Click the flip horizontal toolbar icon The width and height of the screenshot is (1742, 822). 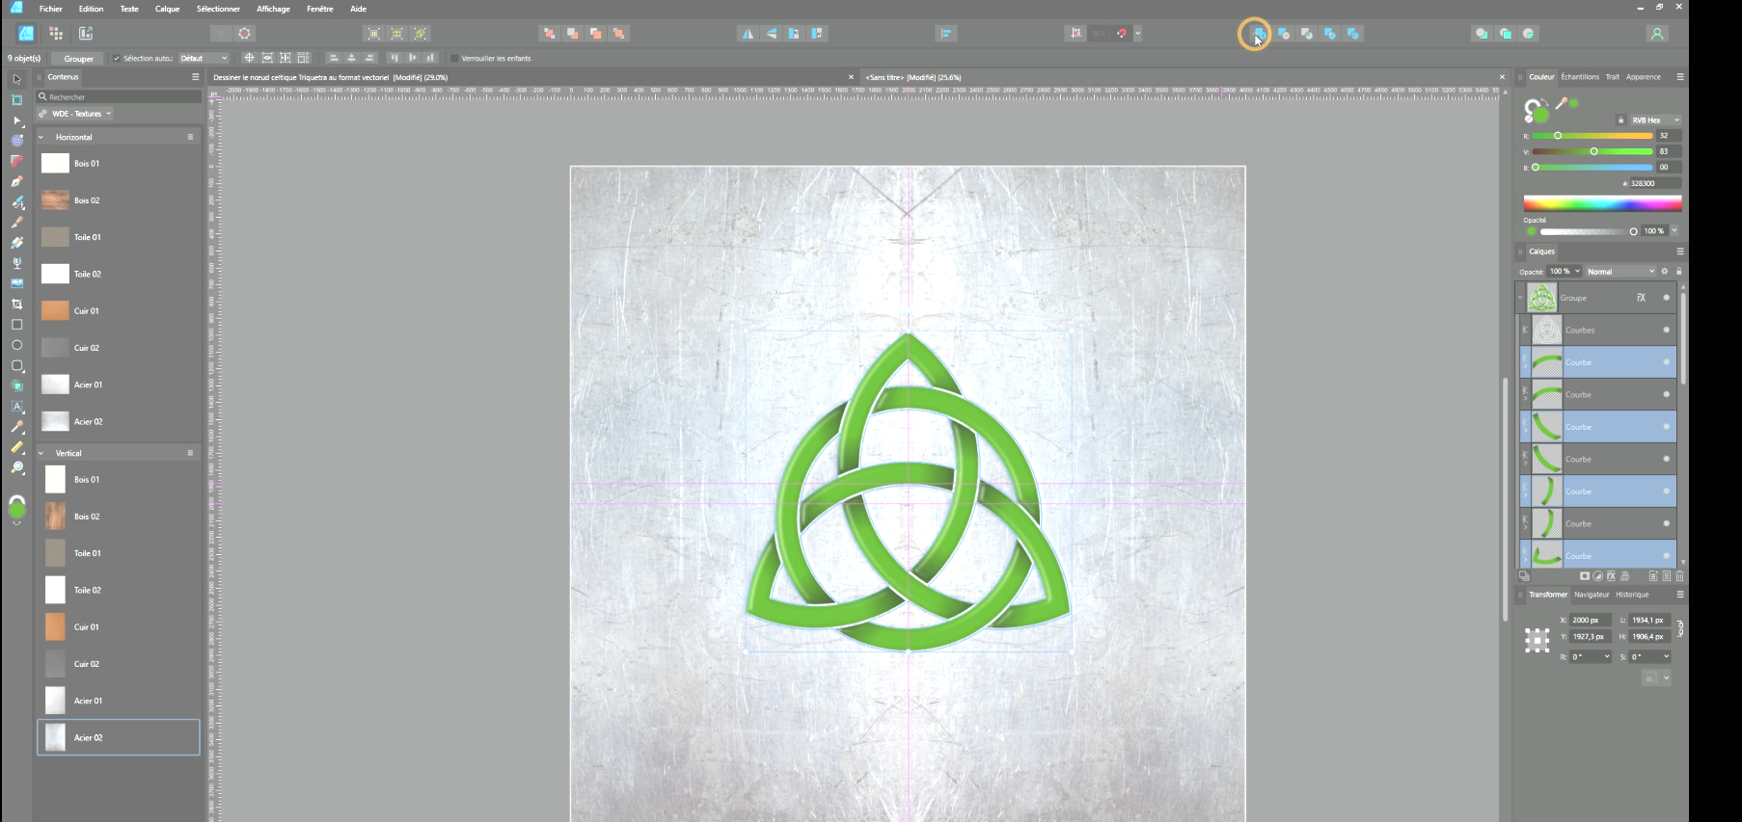tap(748, 34)
